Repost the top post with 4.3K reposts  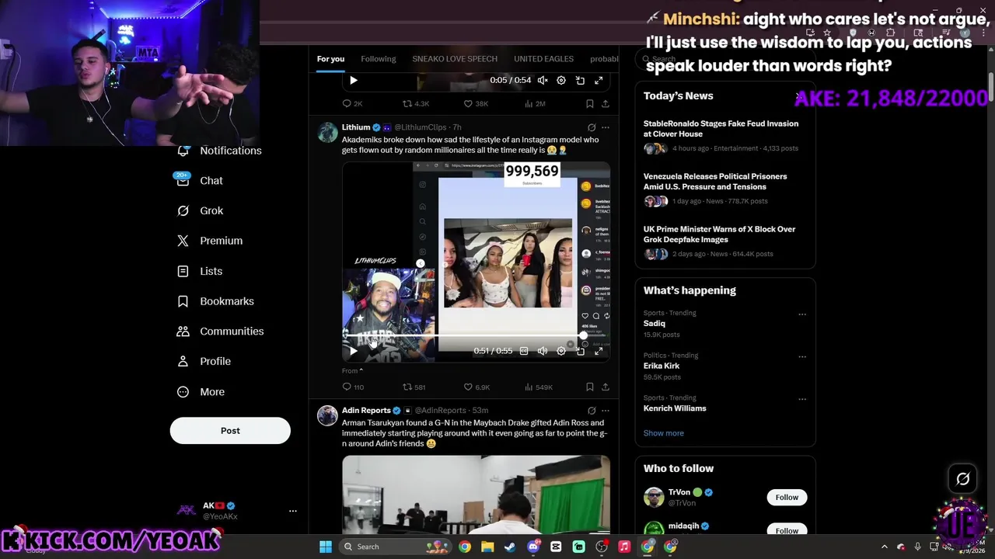pos(415,103)
